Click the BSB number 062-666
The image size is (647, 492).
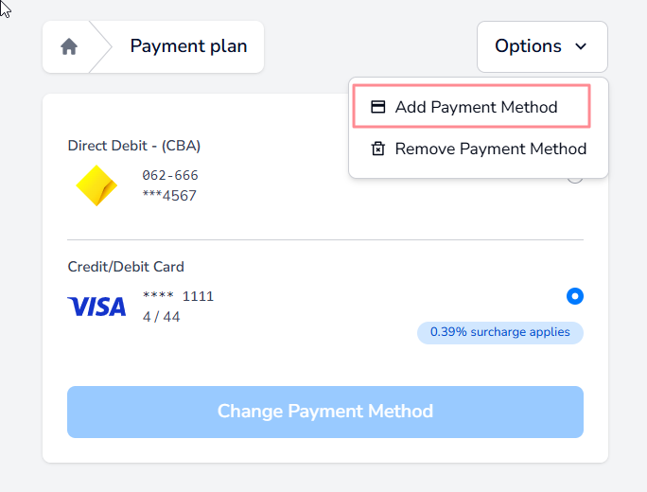click(170, 175)
